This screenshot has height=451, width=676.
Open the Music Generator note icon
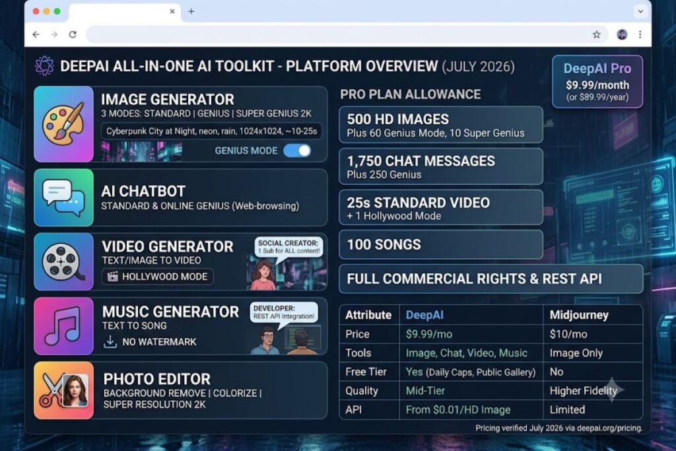[x=64, y=326]
